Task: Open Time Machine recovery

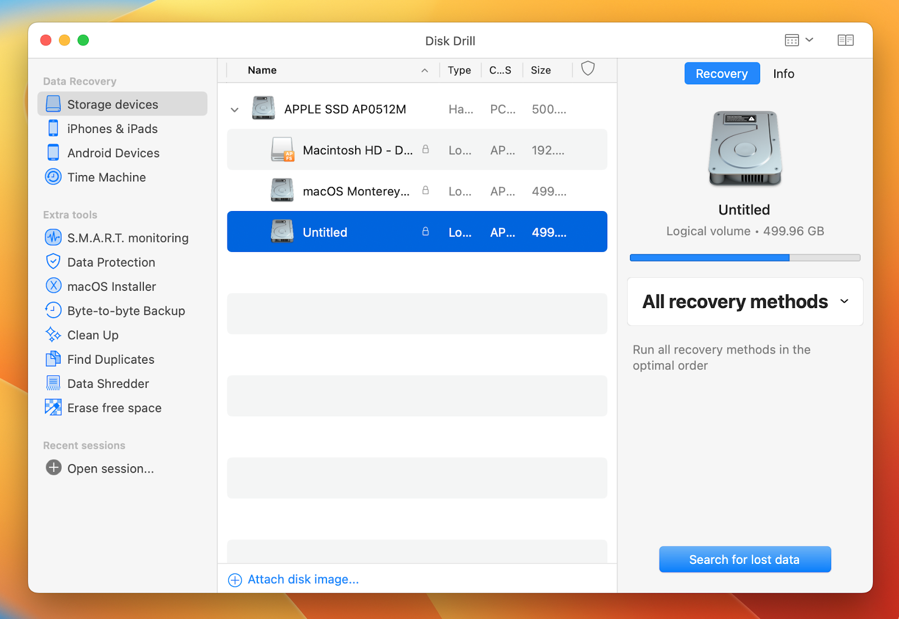Action: tap(106, 177)
